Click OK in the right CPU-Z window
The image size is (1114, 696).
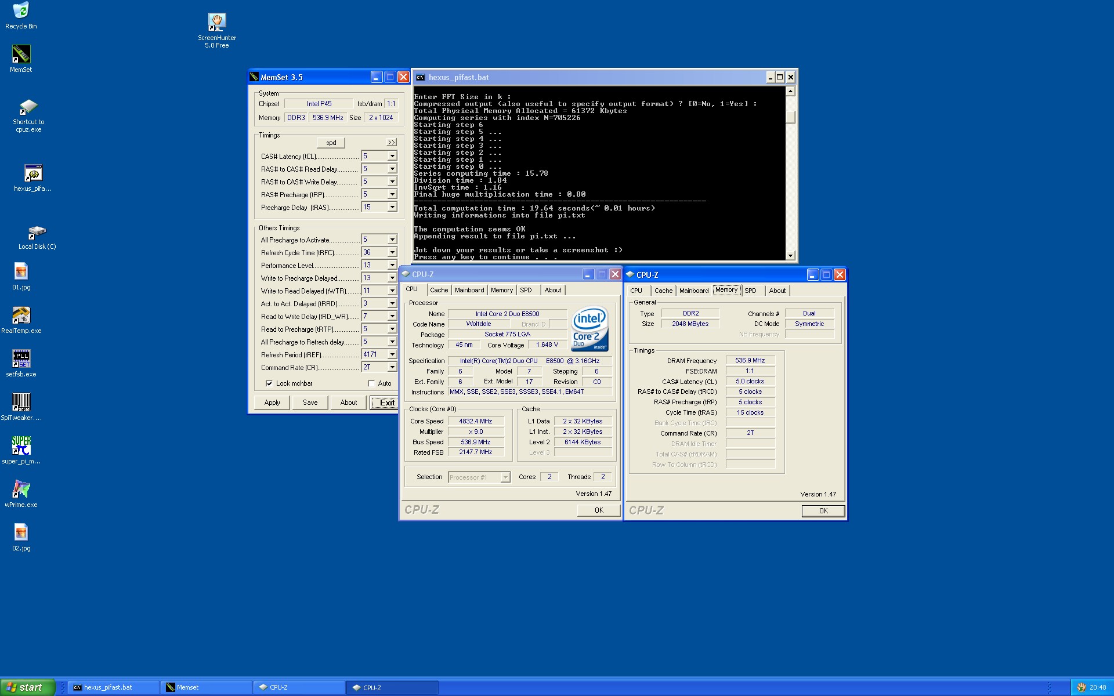[823, 511]
